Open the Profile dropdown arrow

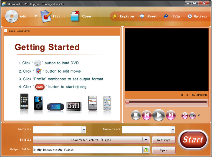click(146, 140)
